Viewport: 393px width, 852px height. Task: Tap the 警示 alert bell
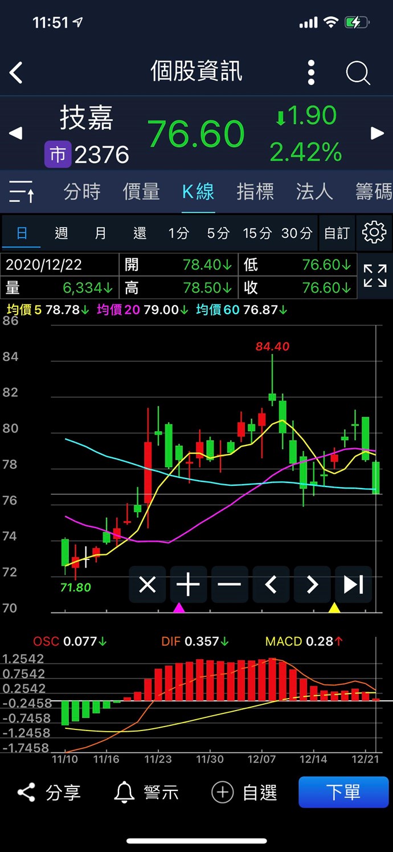[x=146, y=792]
